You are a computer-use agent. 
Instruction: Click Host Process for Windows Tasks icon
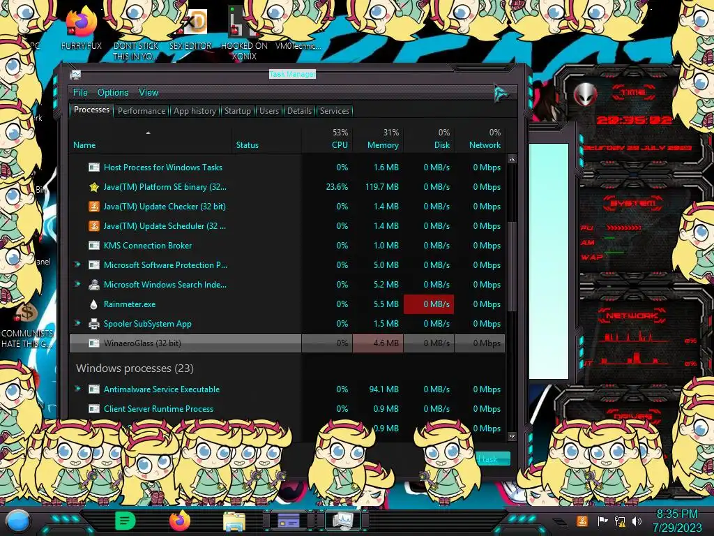click(94, 167)
